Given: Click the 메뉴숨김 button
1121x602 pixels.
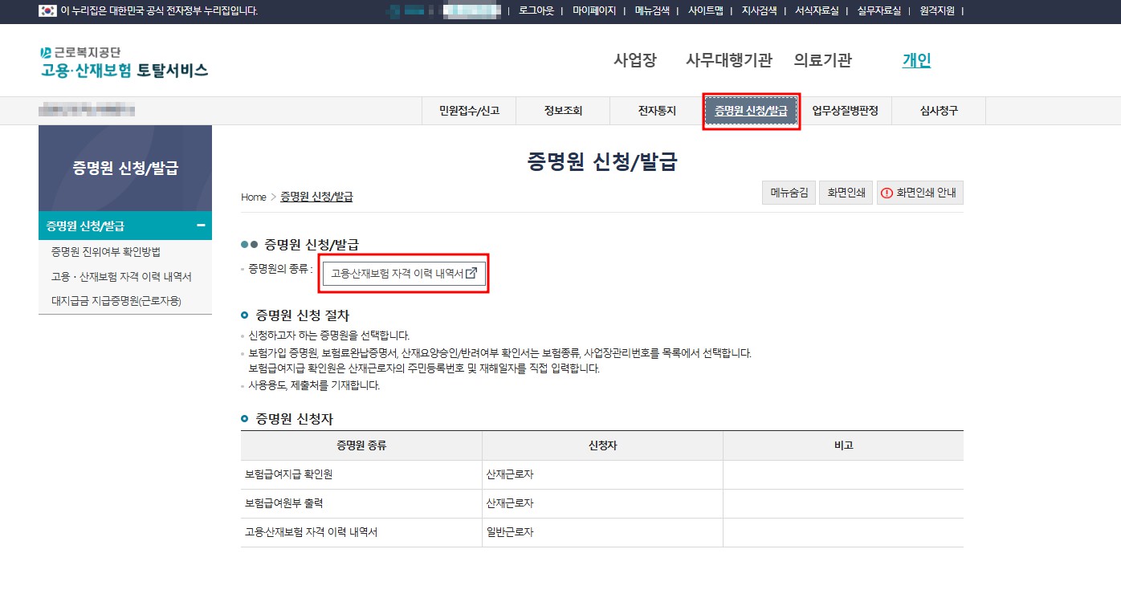Looking at the screenshot, I should [x=788, y=193].
